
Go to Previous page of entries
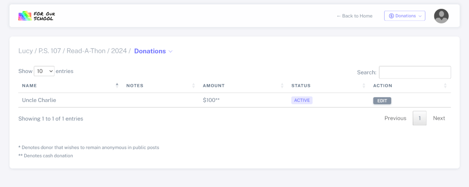coord(395,118)
